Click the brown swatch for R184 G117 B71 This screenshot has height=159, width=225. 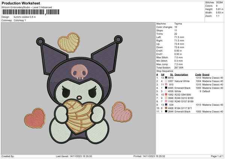tap(166, 108)
